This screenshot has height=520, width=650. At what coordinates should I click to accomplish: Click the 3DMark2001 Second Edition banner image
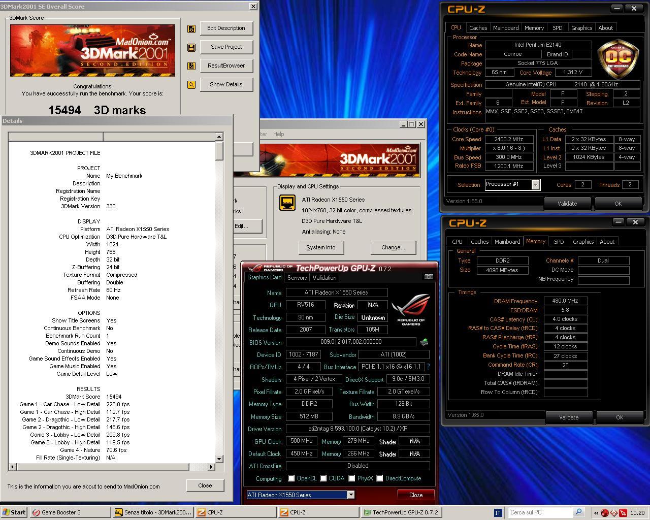(x=92, y=50)
